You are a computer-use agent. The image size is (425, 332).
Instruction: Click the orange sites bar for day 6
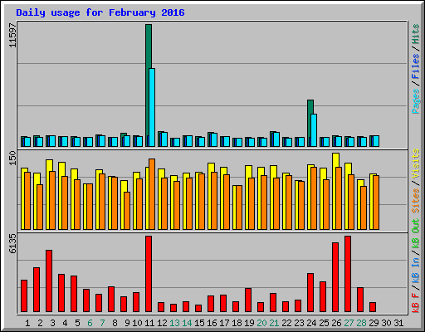90,207
